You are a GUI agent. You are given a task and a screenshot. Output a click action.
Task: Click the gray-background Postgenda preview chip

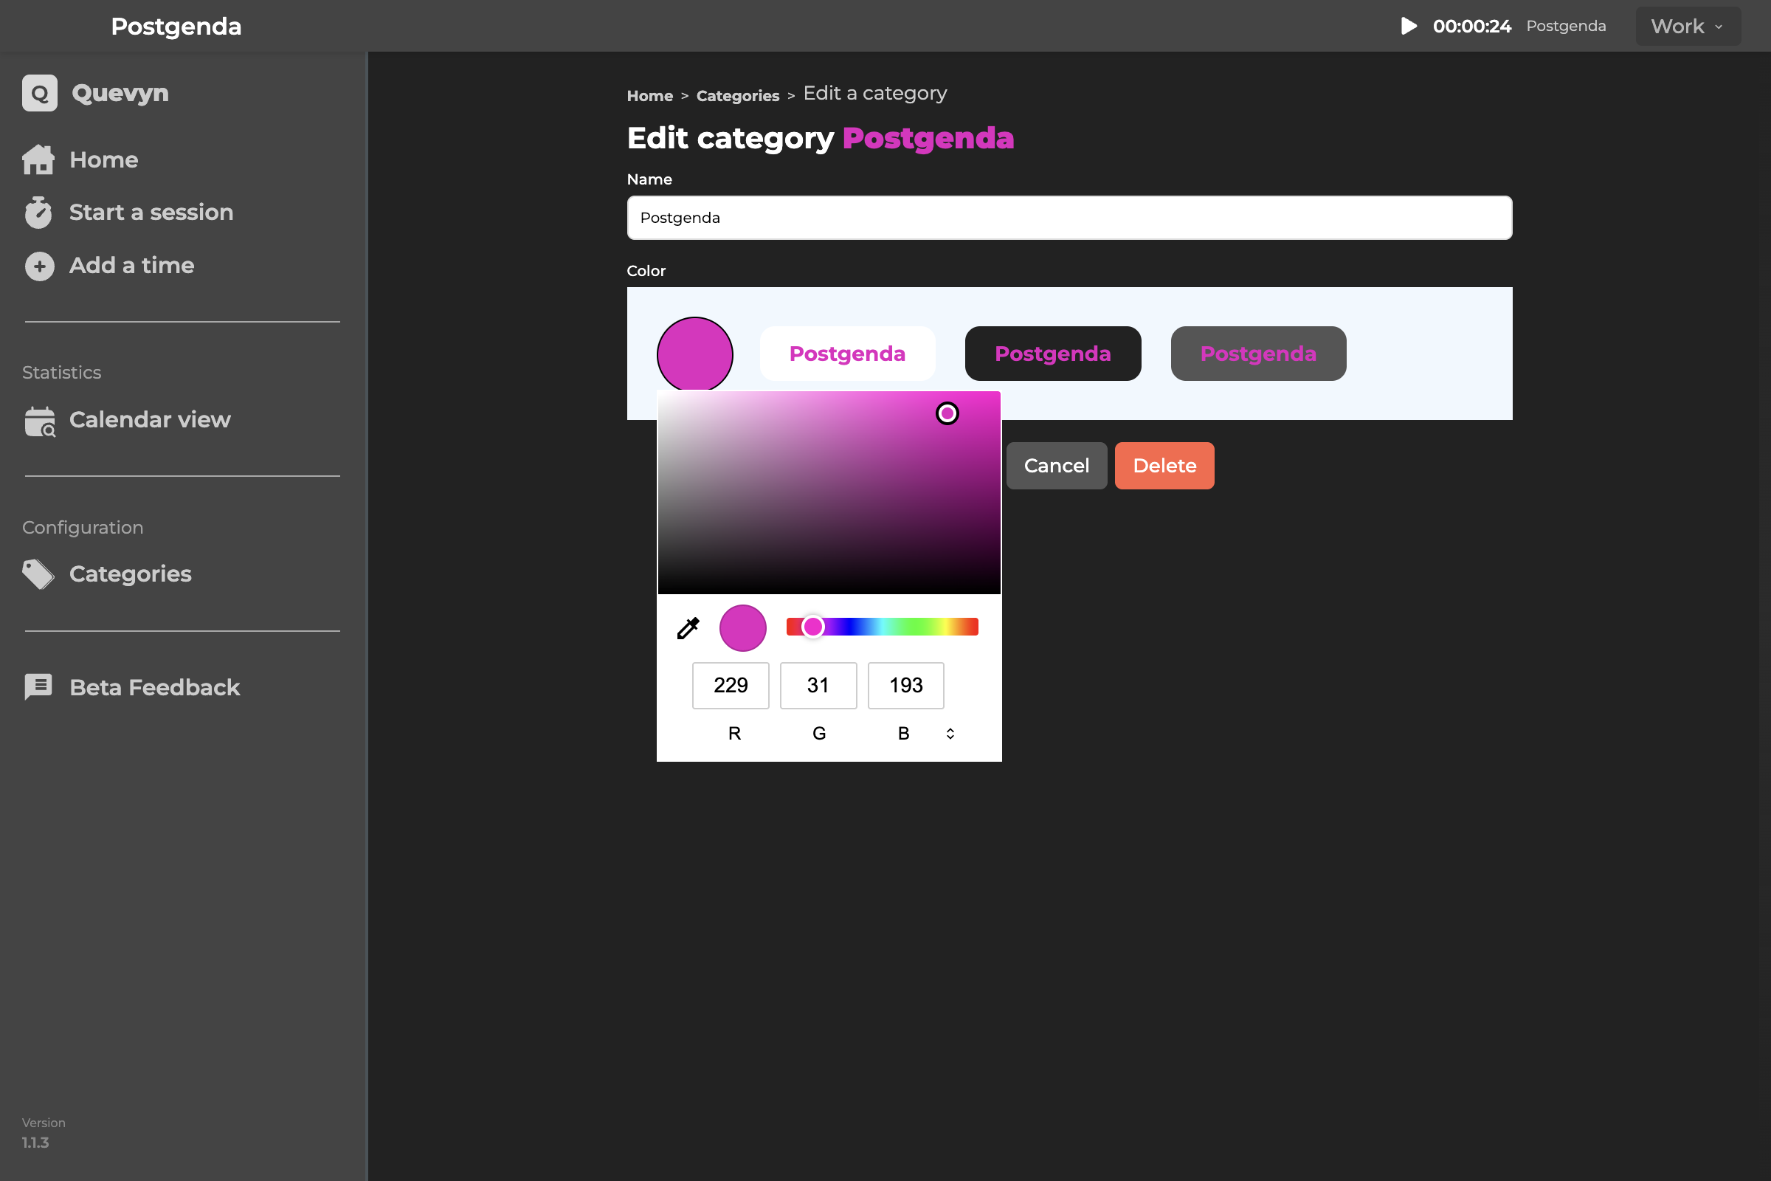click(1258, 354)
